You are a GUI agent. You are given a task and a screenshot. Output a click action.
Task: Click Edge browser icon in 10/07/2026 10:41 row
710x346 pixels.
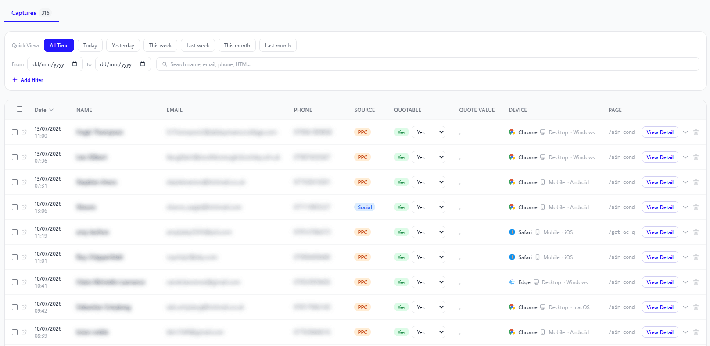(x=512, y=282)
